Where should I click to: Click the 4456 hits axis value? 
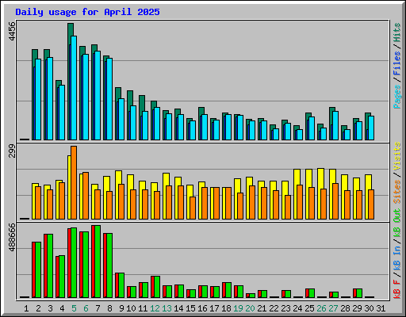pos(12,31)
